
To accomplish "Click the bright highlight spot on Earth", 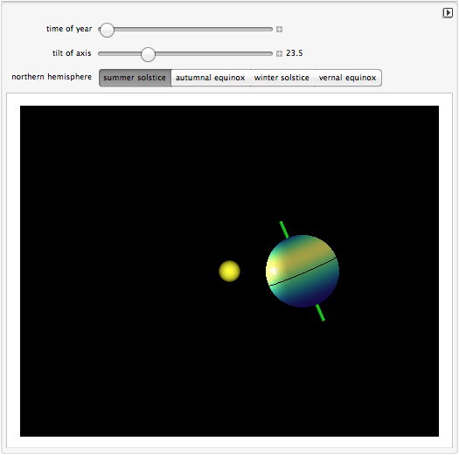I will (274, 271).
